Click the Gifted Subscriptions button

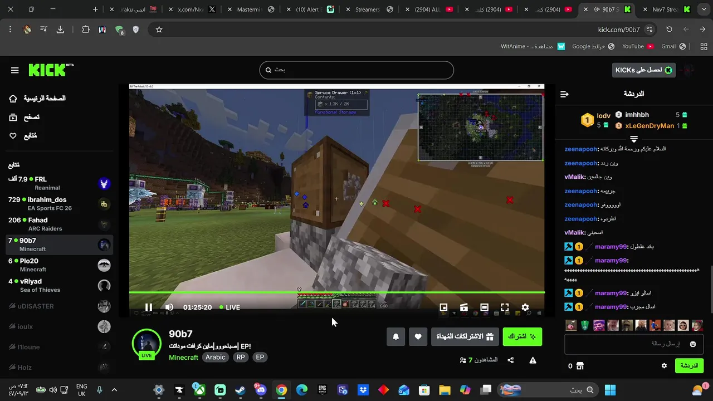point(465,336)
